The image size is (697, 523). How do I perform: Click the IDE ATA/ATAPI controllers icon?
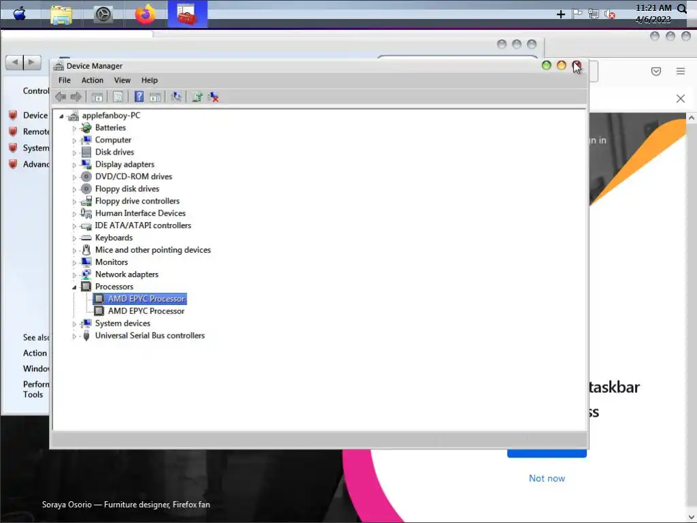(86, 226)
